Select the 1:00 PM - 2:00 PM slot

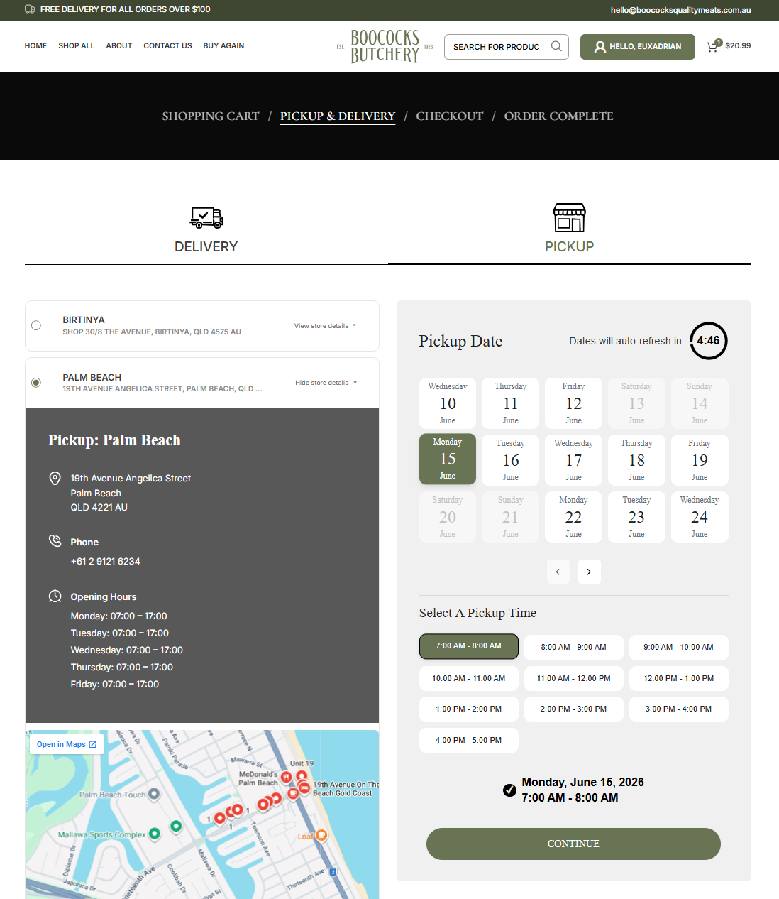[x=469, y=709]
